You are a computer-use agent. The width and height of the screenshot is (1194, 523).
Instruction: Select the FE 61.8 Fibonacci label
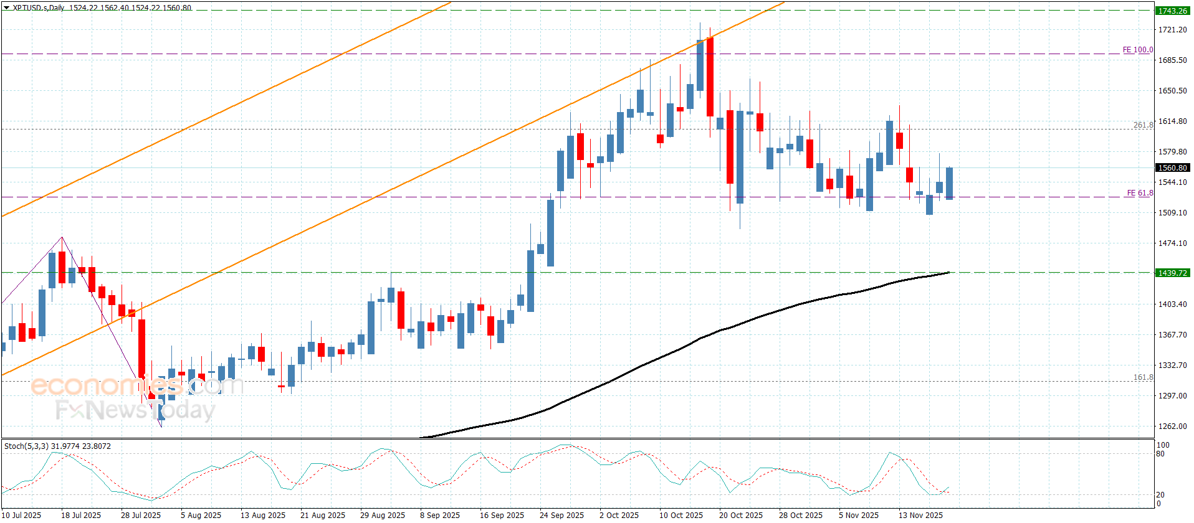coord(1140,193)
